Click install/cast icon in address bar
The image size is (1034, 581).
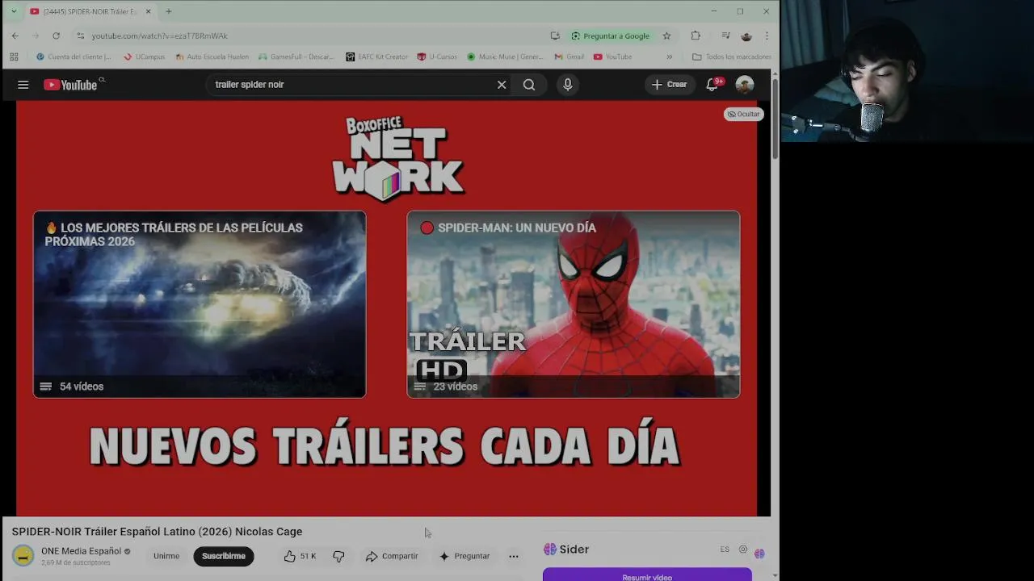coord(555,36)
